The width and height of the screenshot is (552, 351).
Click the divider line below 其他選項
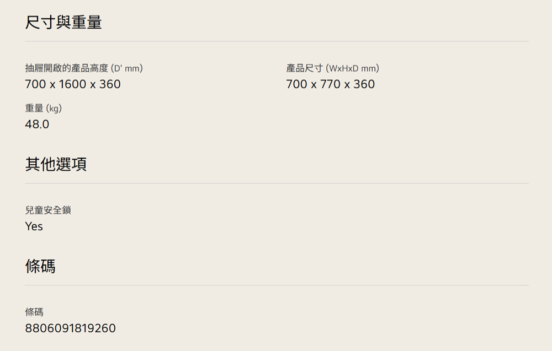click(x=276, y=183)
